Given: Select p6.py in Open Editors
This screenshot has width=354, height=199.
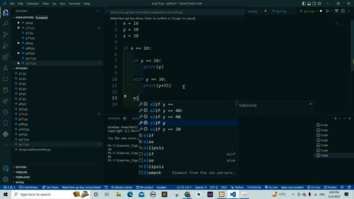Looking at the screenshot, I should pyautogui.click(x=29, y=23).
